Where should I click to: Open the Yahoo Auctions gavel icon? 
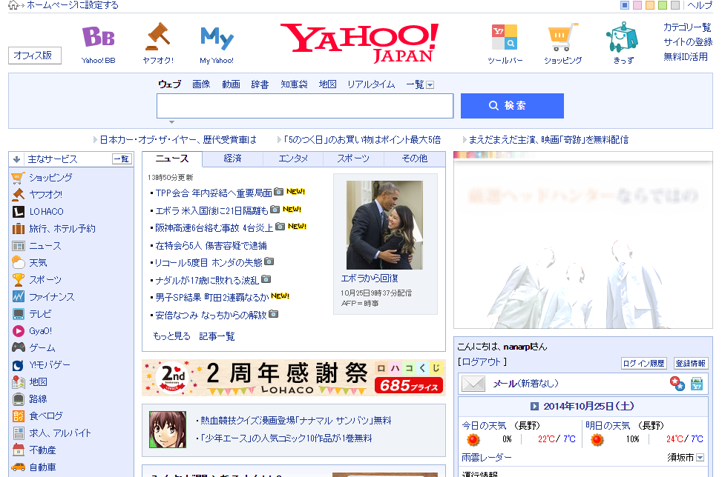158,36
